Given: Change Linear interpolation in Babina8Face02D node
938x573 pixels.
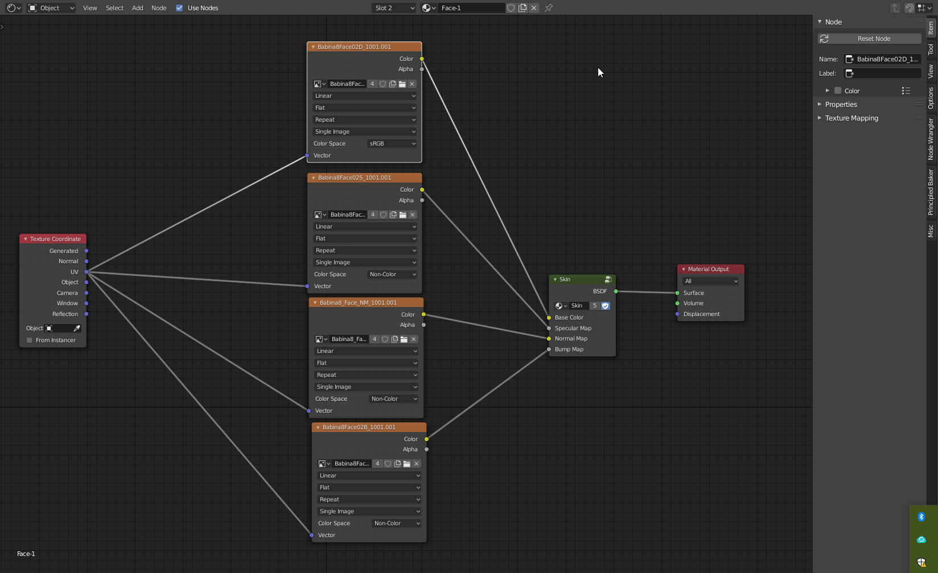Looking at the screenshot, I should 365,96.
